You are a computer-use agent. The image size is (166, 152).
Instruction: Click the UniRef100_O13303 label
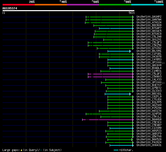pyautogui.click(x=149, y=91)
